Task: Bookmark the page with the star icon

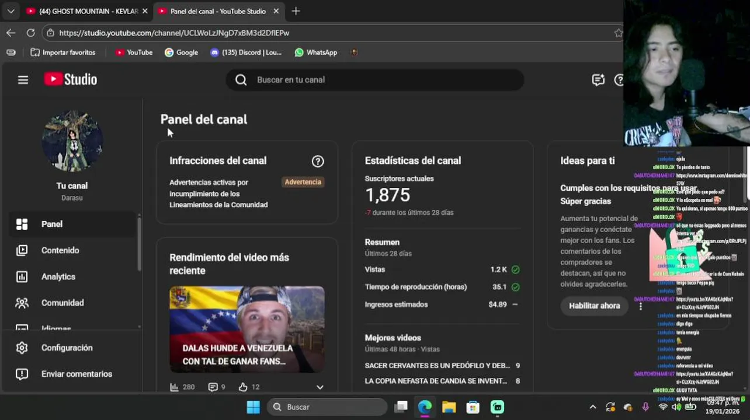Action: coord(618,33)
